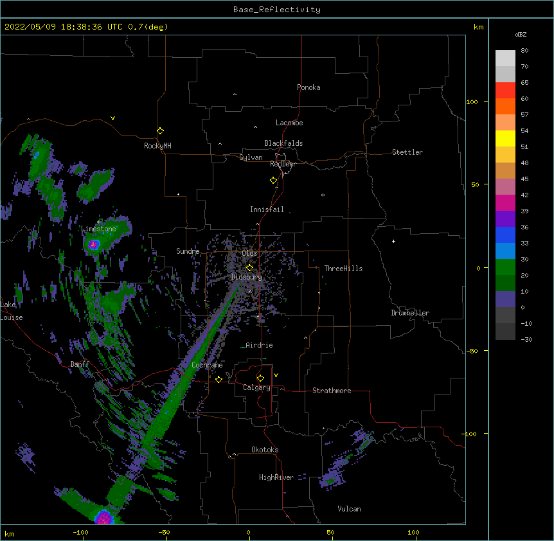
Task: Click the ThreeHills label
Action: [x=343, y=269]
